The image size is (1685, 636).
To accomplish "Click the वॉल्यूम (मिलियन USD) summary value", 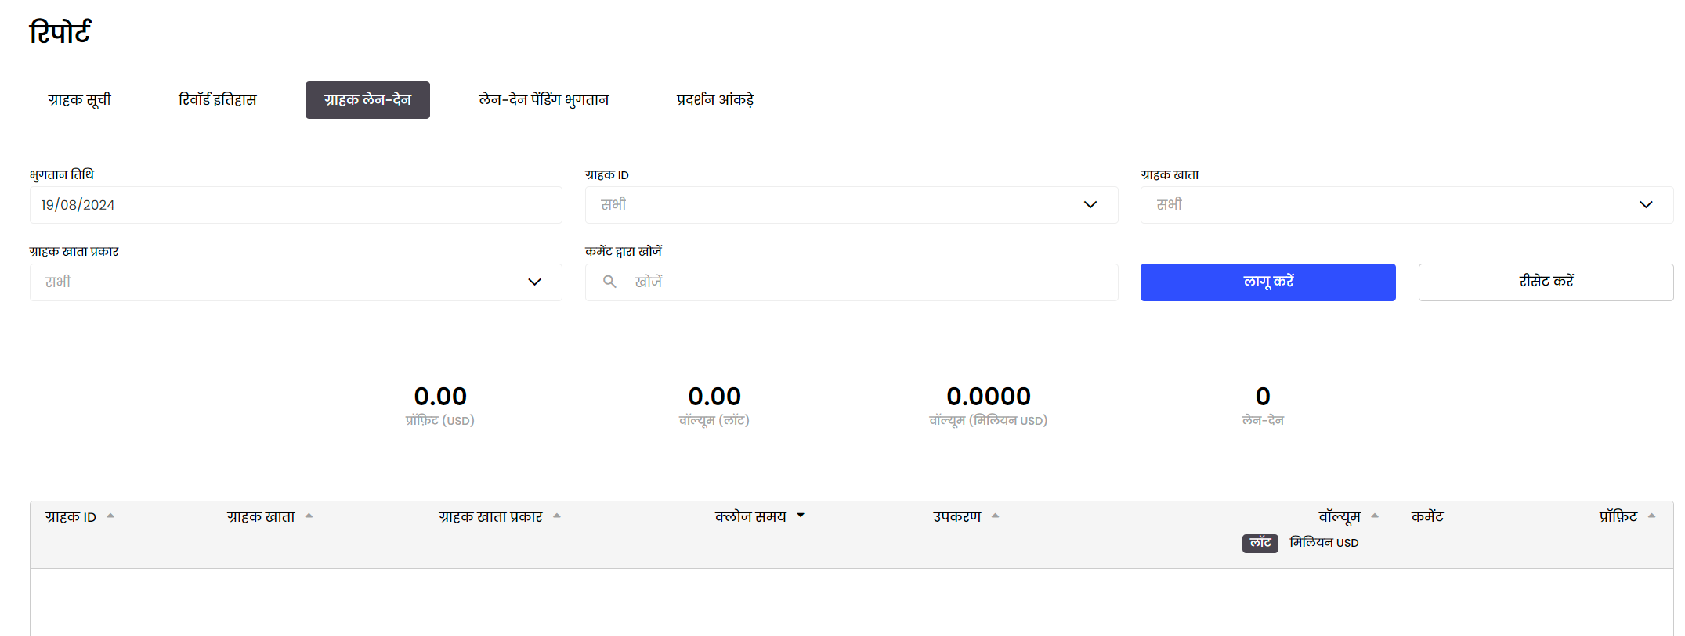I will [x=989, y=397].
